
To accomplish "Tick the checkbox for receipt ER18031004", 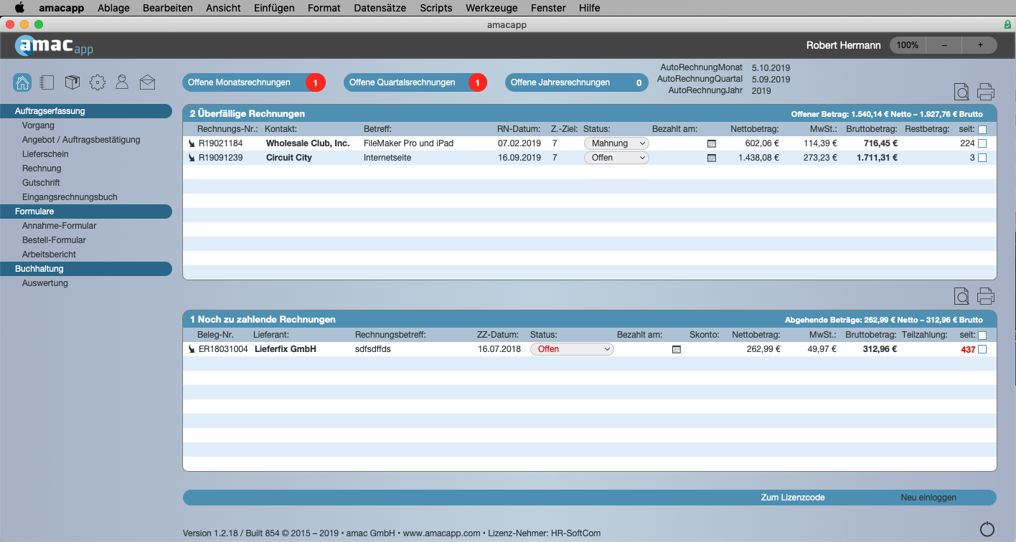I will 982,349.
